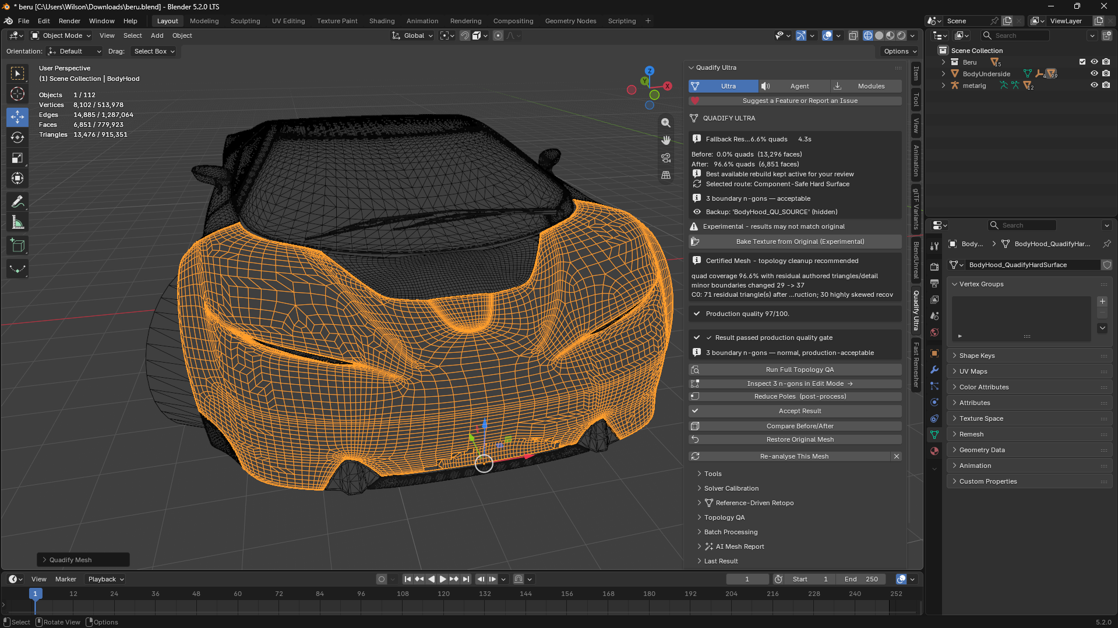Toggle snapping magnet in viewport header
The width and height of the screenshot is (1118, 628).
pos(464,36)
